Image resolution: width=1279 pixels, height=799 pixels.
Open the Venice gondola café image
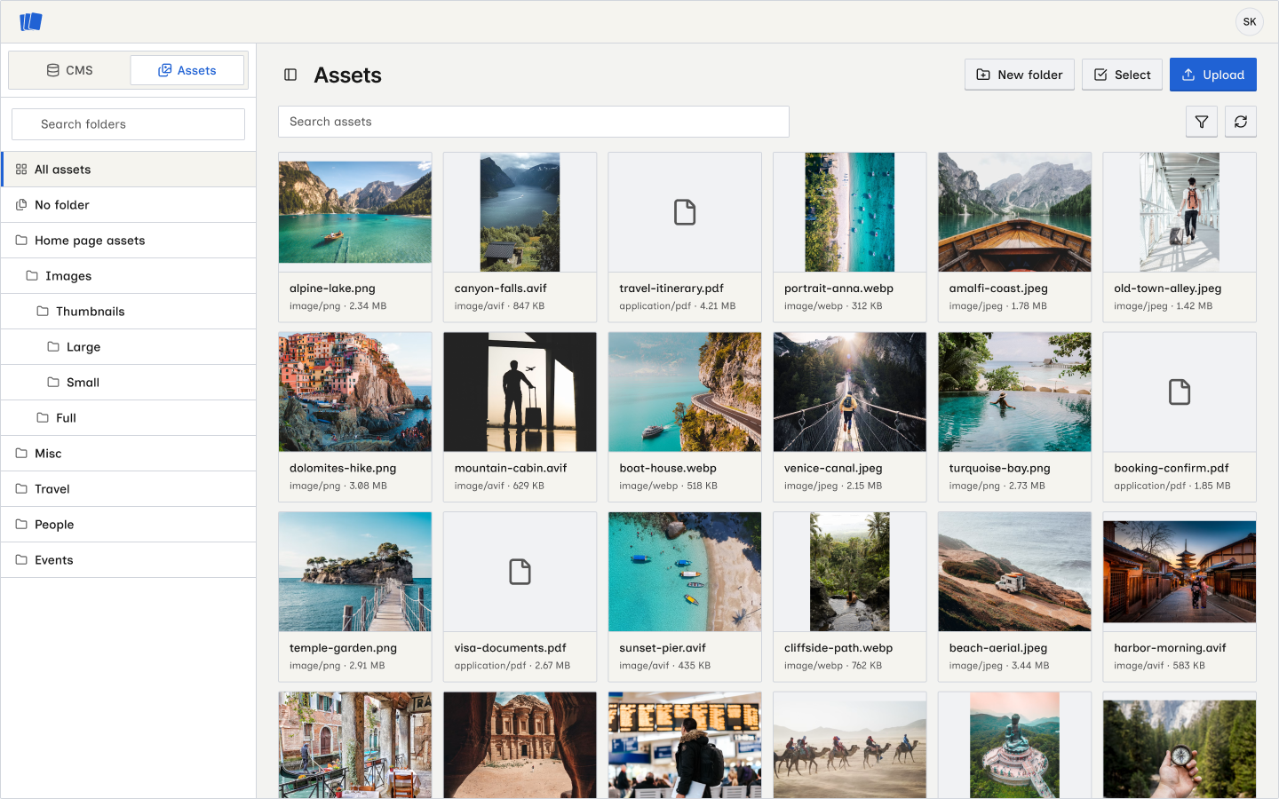355,746
